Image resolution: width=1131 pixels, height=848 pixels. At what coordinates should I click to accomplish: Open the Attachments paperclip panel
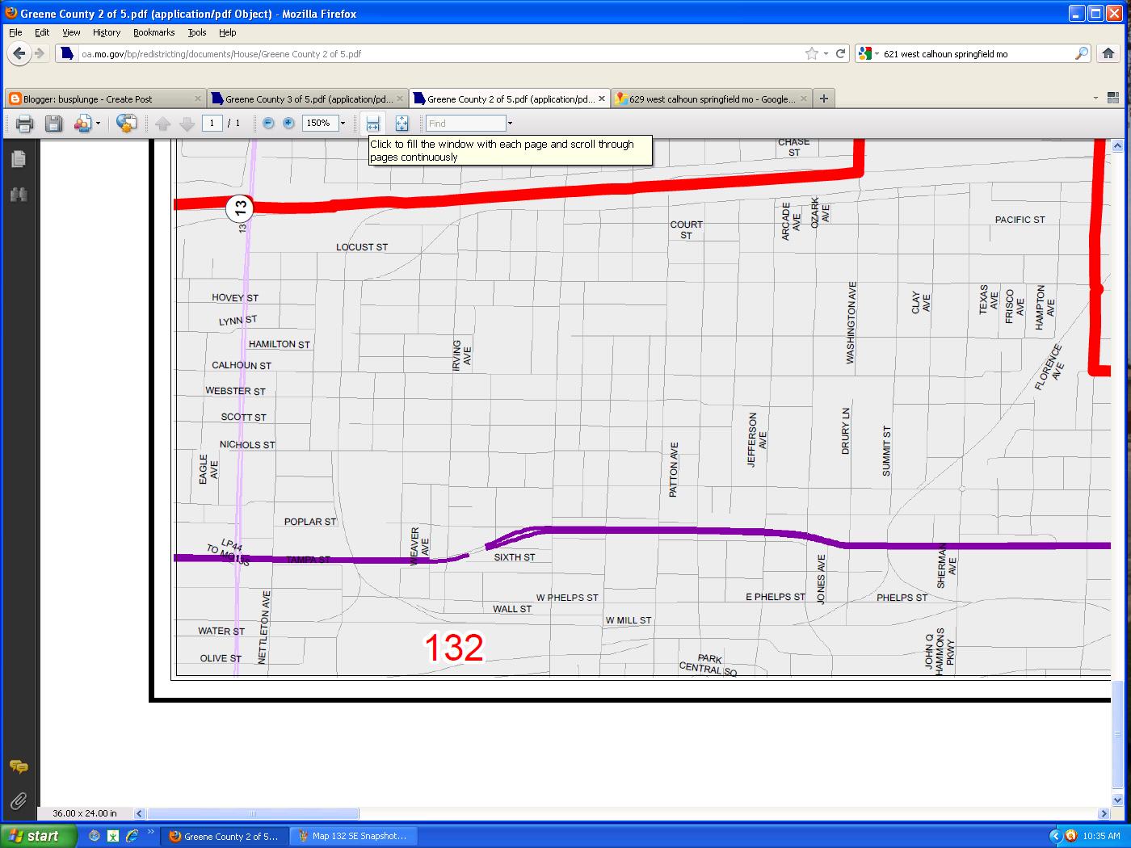[x=19, y=800]
